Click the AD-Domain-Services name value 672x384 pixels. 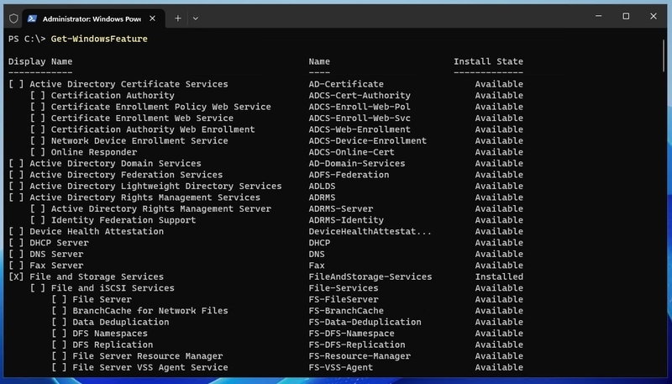(357, 164)
